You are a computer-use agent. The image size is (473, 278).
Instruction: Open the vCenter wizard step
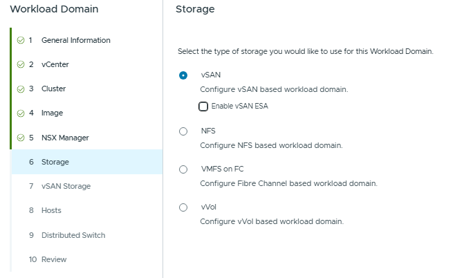point(55,64)
